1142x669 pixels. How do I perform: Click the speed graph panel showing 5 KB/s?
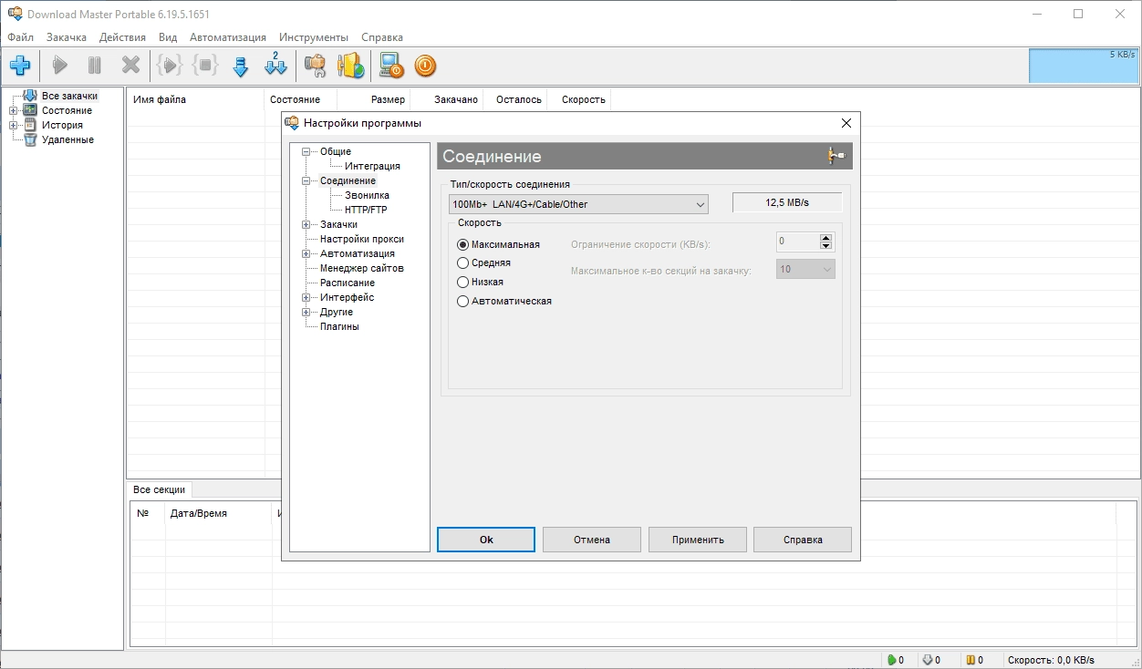[1083, 66]
